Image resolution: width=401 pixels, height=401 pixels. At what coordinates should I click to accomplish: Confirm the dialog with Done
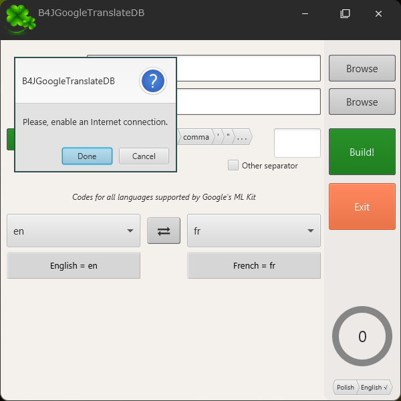click(87, 156)
